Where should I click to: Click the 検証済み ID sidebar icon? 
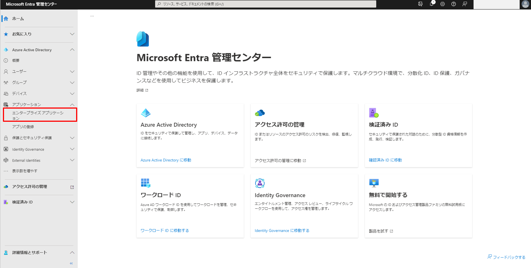6,202
